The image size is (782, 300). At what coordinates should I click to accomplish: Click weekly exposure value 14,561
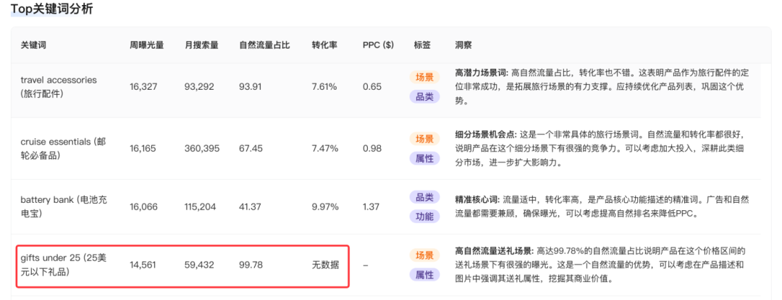tap(143, 265)
